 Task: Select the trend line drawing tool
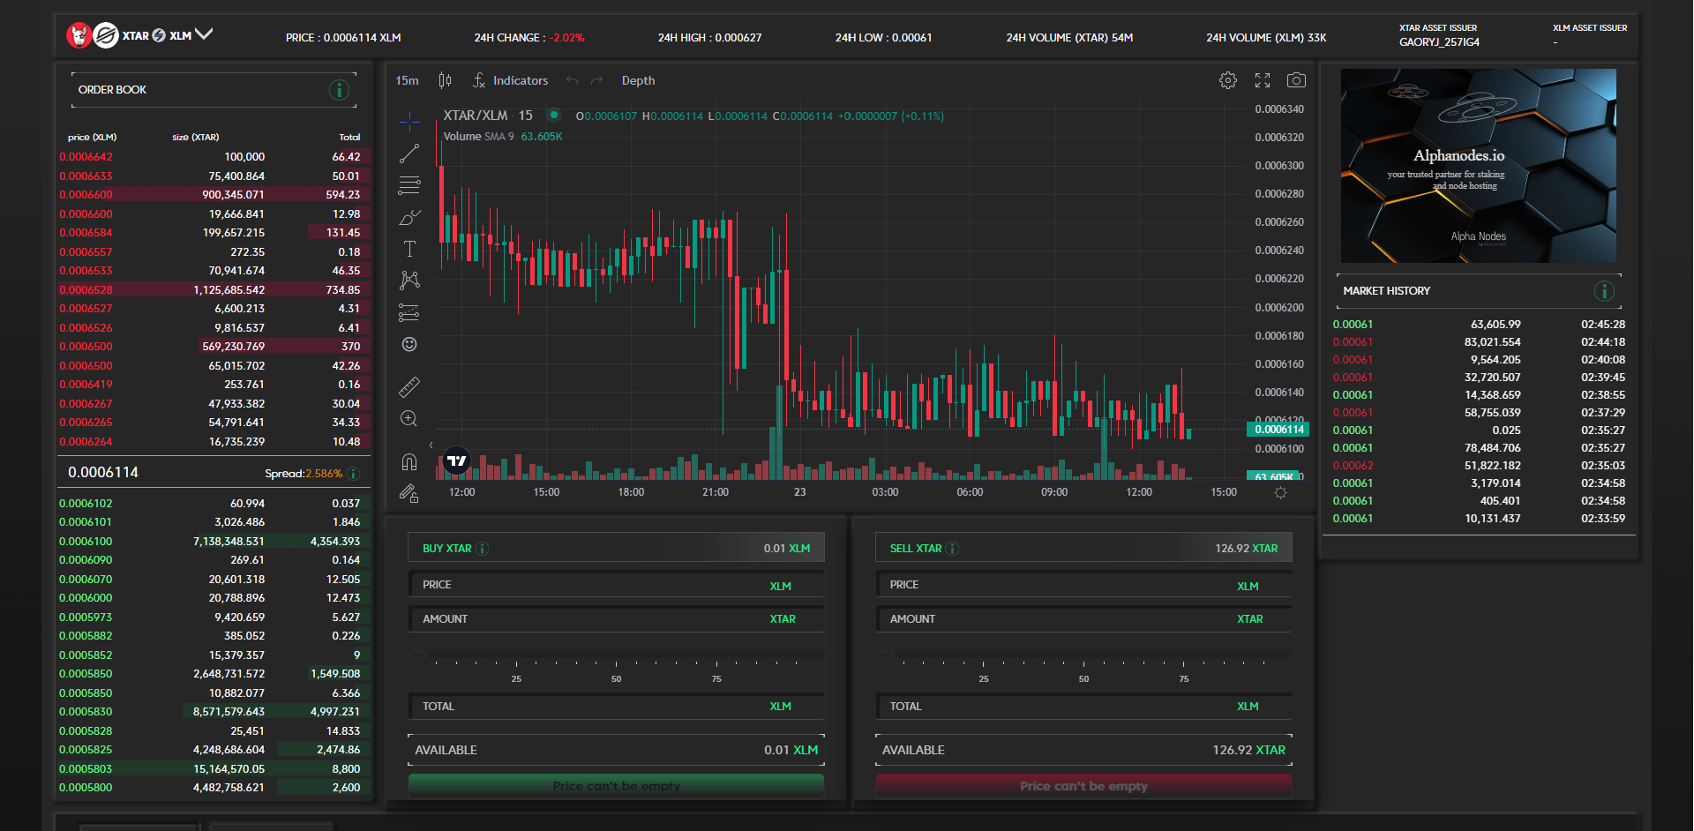[x=409, y=153]
